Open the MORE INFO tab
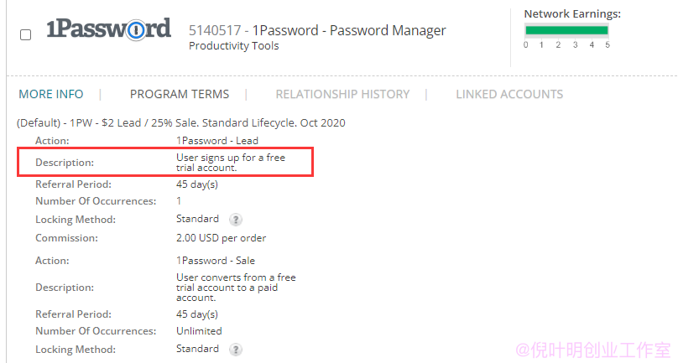This screenshot has width=678, height=363. point(51,94)
